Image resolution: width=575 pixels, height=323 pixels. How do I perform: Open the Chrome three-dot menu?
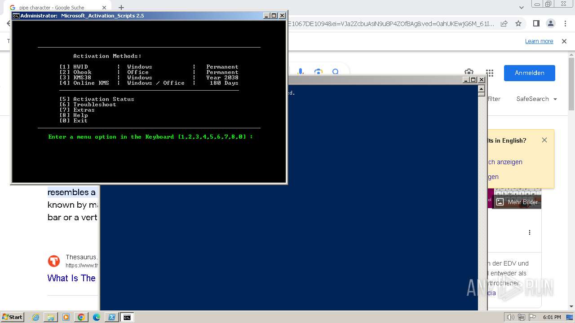tap(565, 24)
